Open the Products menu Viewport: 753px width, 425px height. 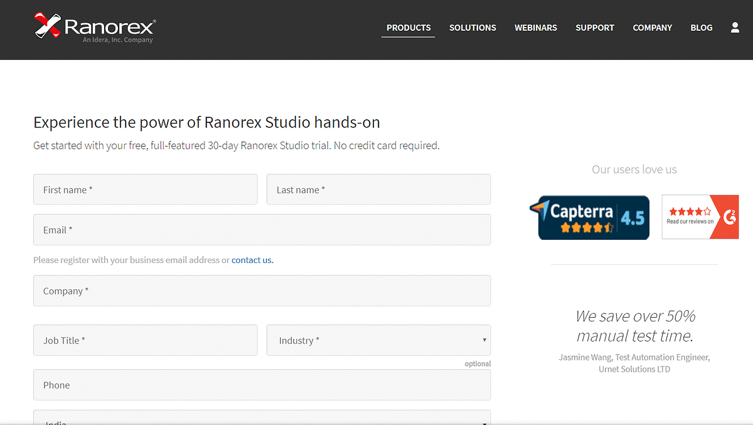(x=408, y=28)
